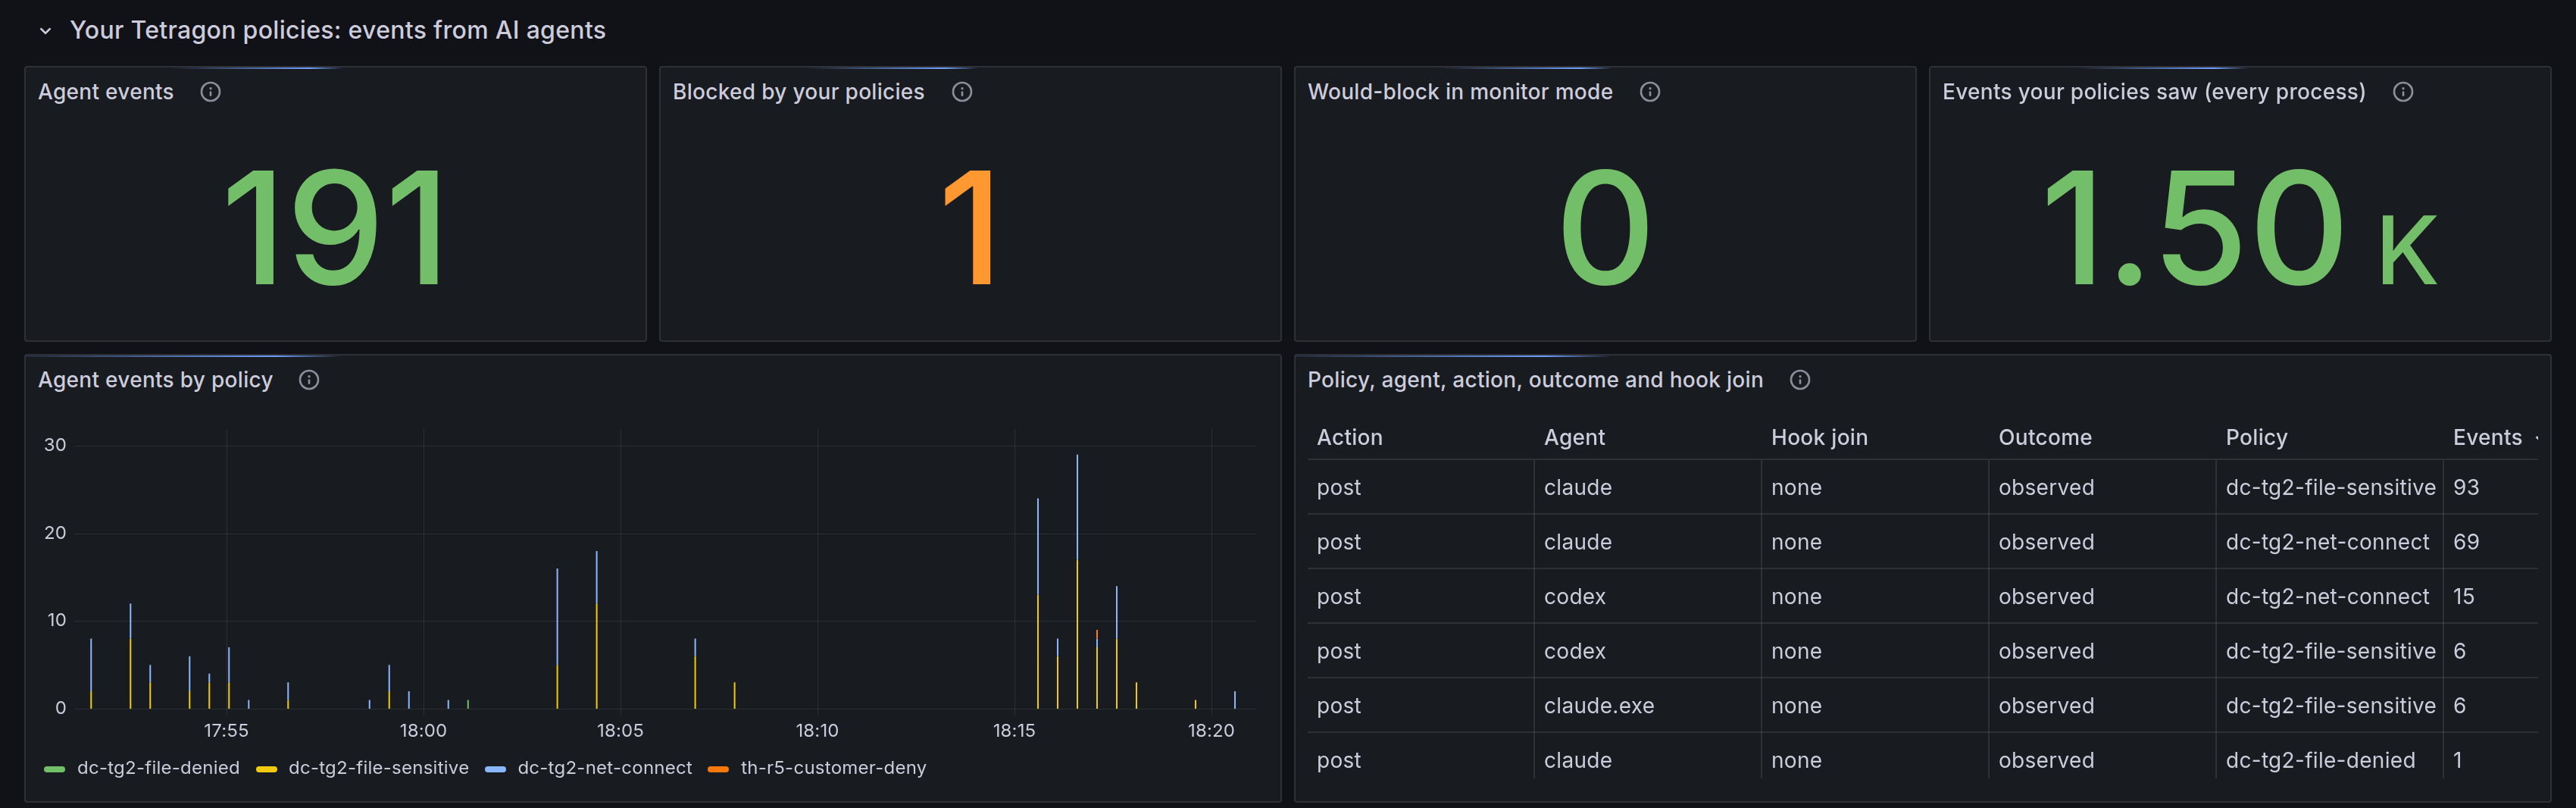Image resolution: width=2576 pixels, height=808 pixels.
Task: Sort the table by the Action column
Action: click(x=1349, y=438)
